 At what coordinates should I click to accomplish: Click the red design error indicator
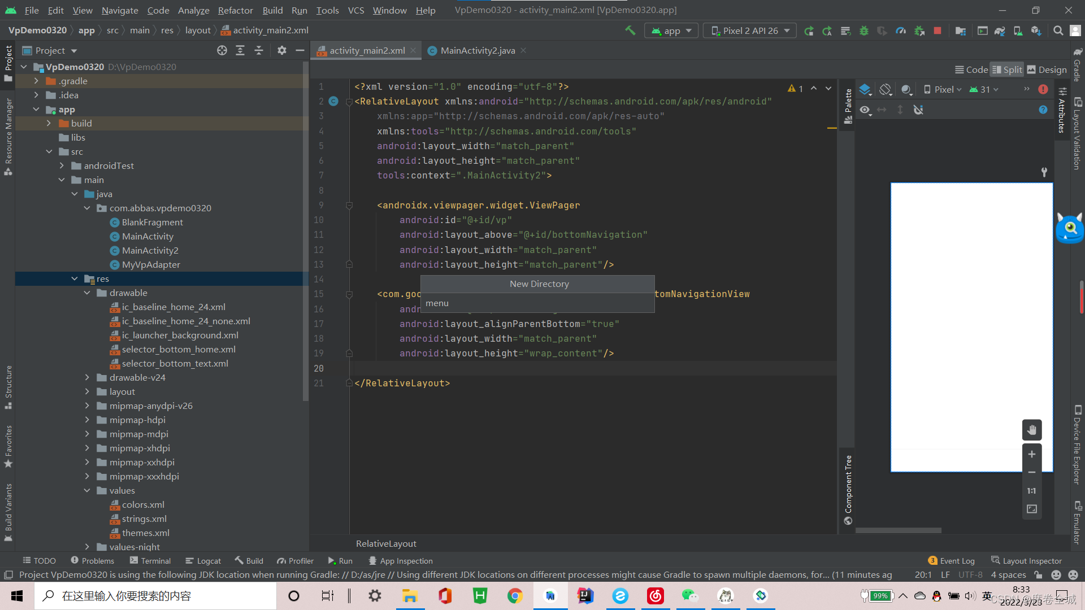pyautogui.click(x=1043, y=89)
